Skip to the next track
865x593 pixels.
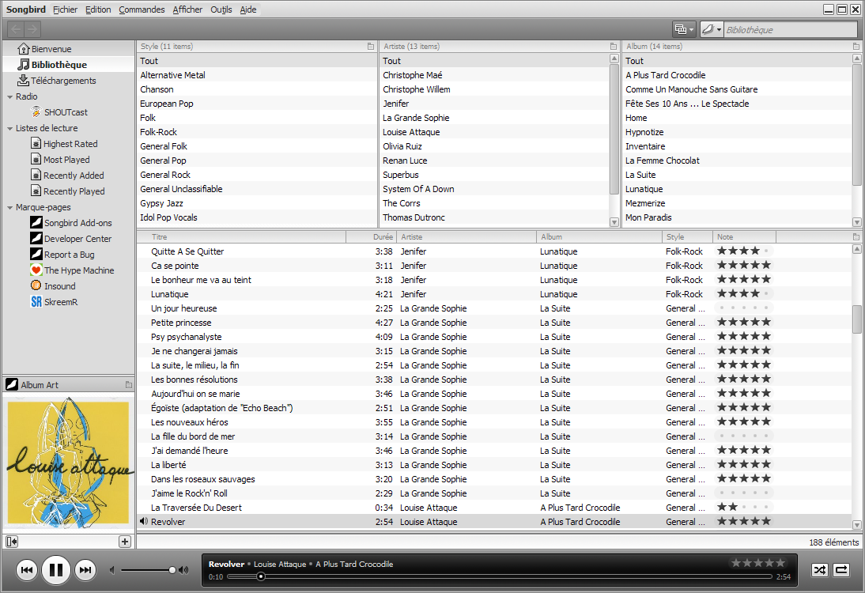(85, 569)
